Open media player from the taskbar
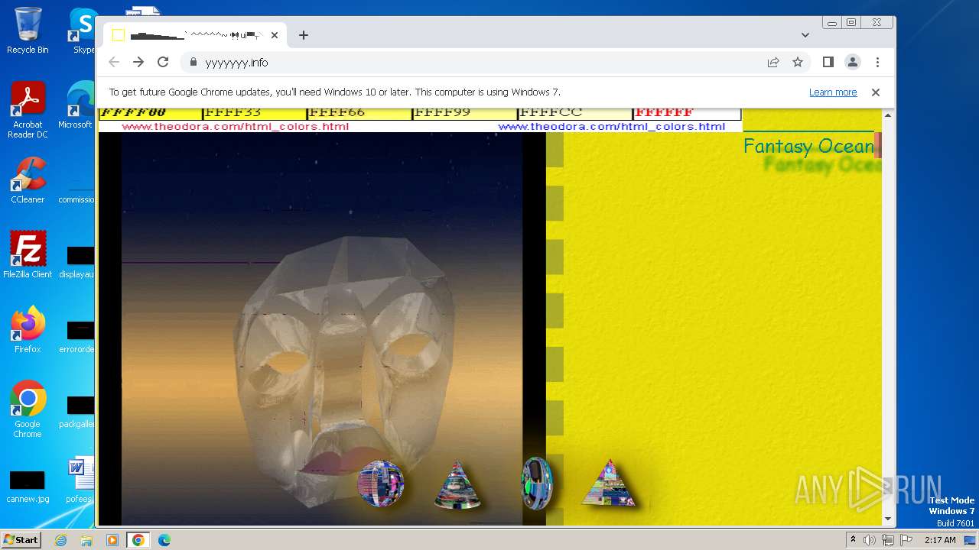The height and width of the screenshot is (550, 979). pyautogui.click(x=112, y=540)
